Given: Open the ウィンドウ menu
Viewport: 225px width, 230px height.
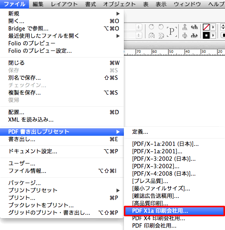Looking at the screenshot, I should [187, 4].
